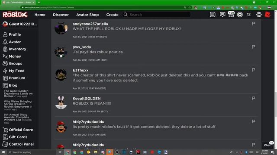Image resolution: width=277 pixels, height=155 pixels.
Task: Open the Discover page
Action: pos(61,15)
